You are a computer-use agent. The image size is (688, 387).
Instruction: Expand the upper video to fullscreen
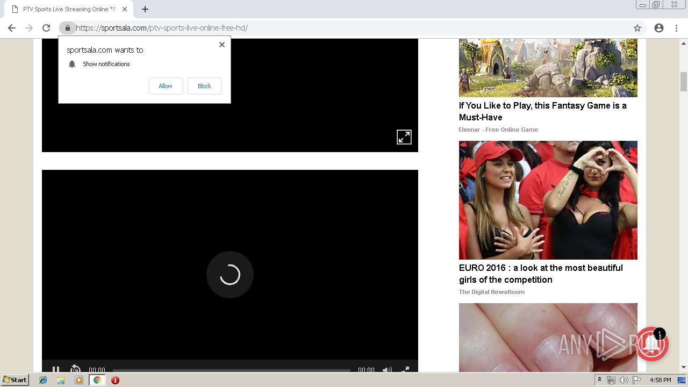tap(404, 137)
